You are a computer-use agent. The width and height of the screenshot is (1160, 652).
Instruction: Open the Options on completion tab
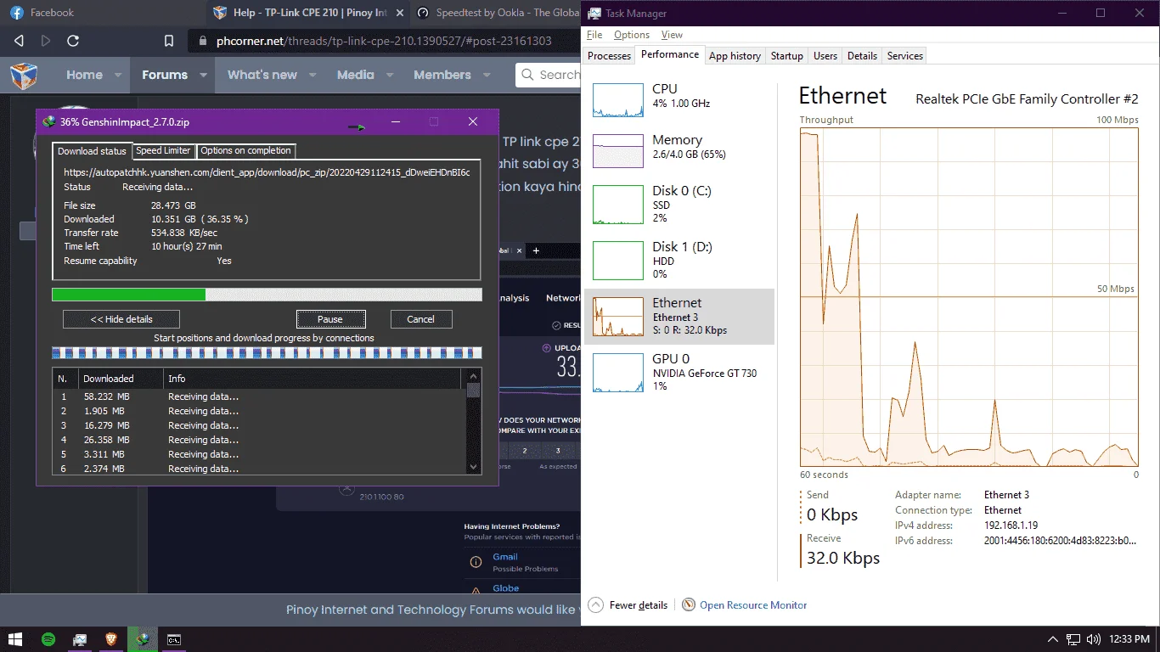[246, 151]
